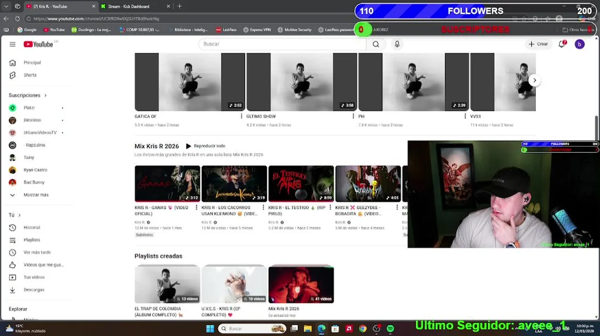Click the browser address bar URL
Screen dimensions: 600x336
click(96, 19)
